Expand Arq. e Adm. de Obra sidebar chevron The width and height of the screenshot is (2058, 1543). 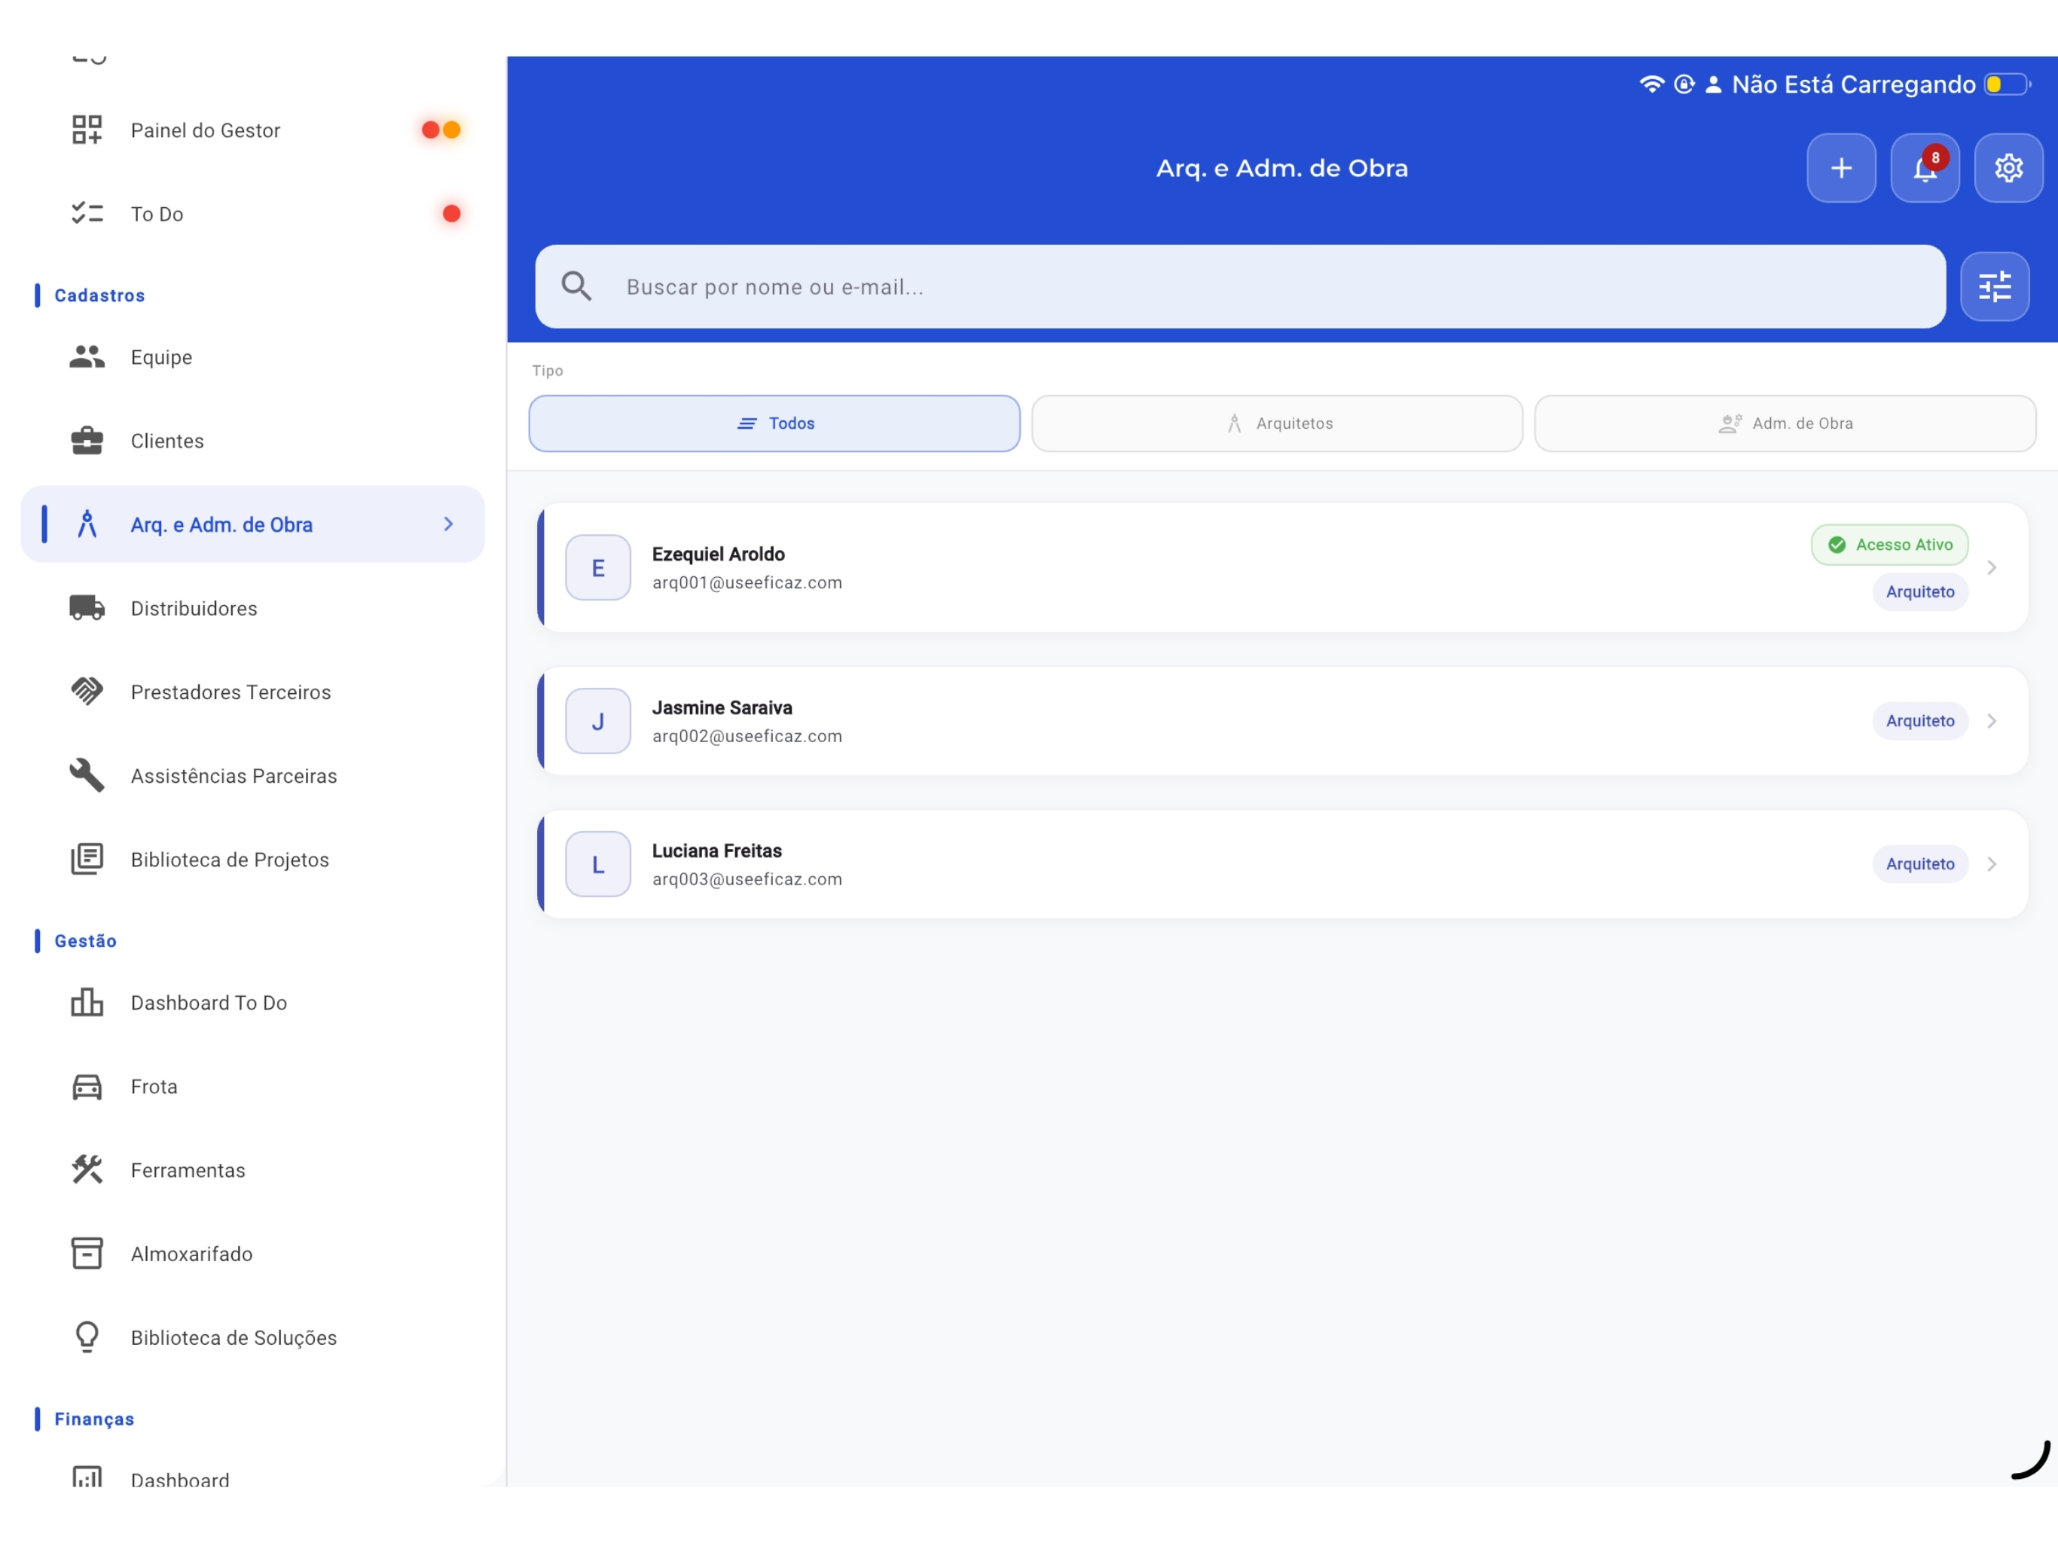[448, 525]
